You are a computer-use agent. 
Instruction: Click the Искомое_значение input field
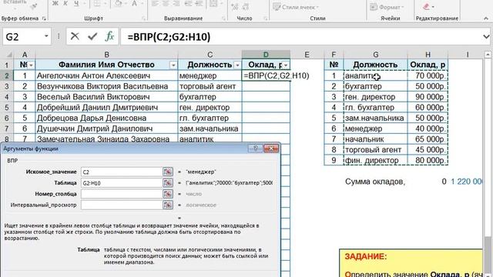click(x=122, y=172)
